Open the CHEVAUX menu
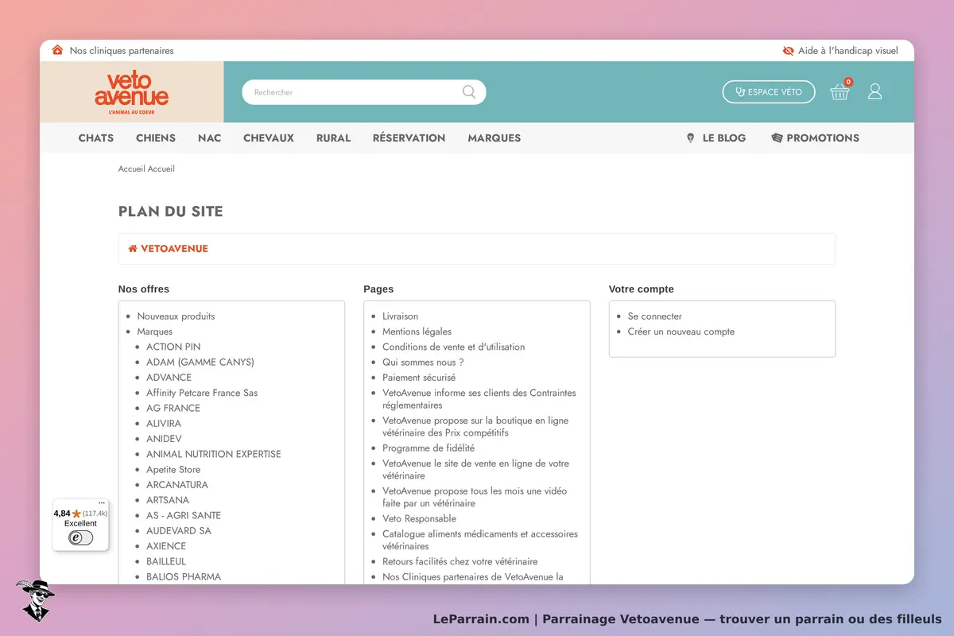954x636 pixels. 269,138
